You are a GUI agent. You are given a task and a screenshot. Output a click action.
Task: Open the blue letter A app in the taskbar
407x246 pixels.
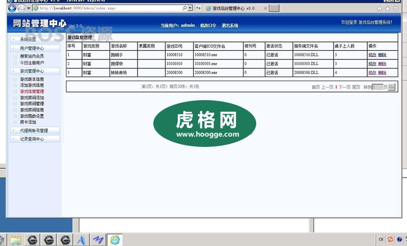coord(82,240)
